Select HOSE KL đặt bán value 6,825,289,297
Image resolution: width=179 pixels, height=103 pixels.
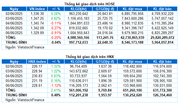(163, 33)
